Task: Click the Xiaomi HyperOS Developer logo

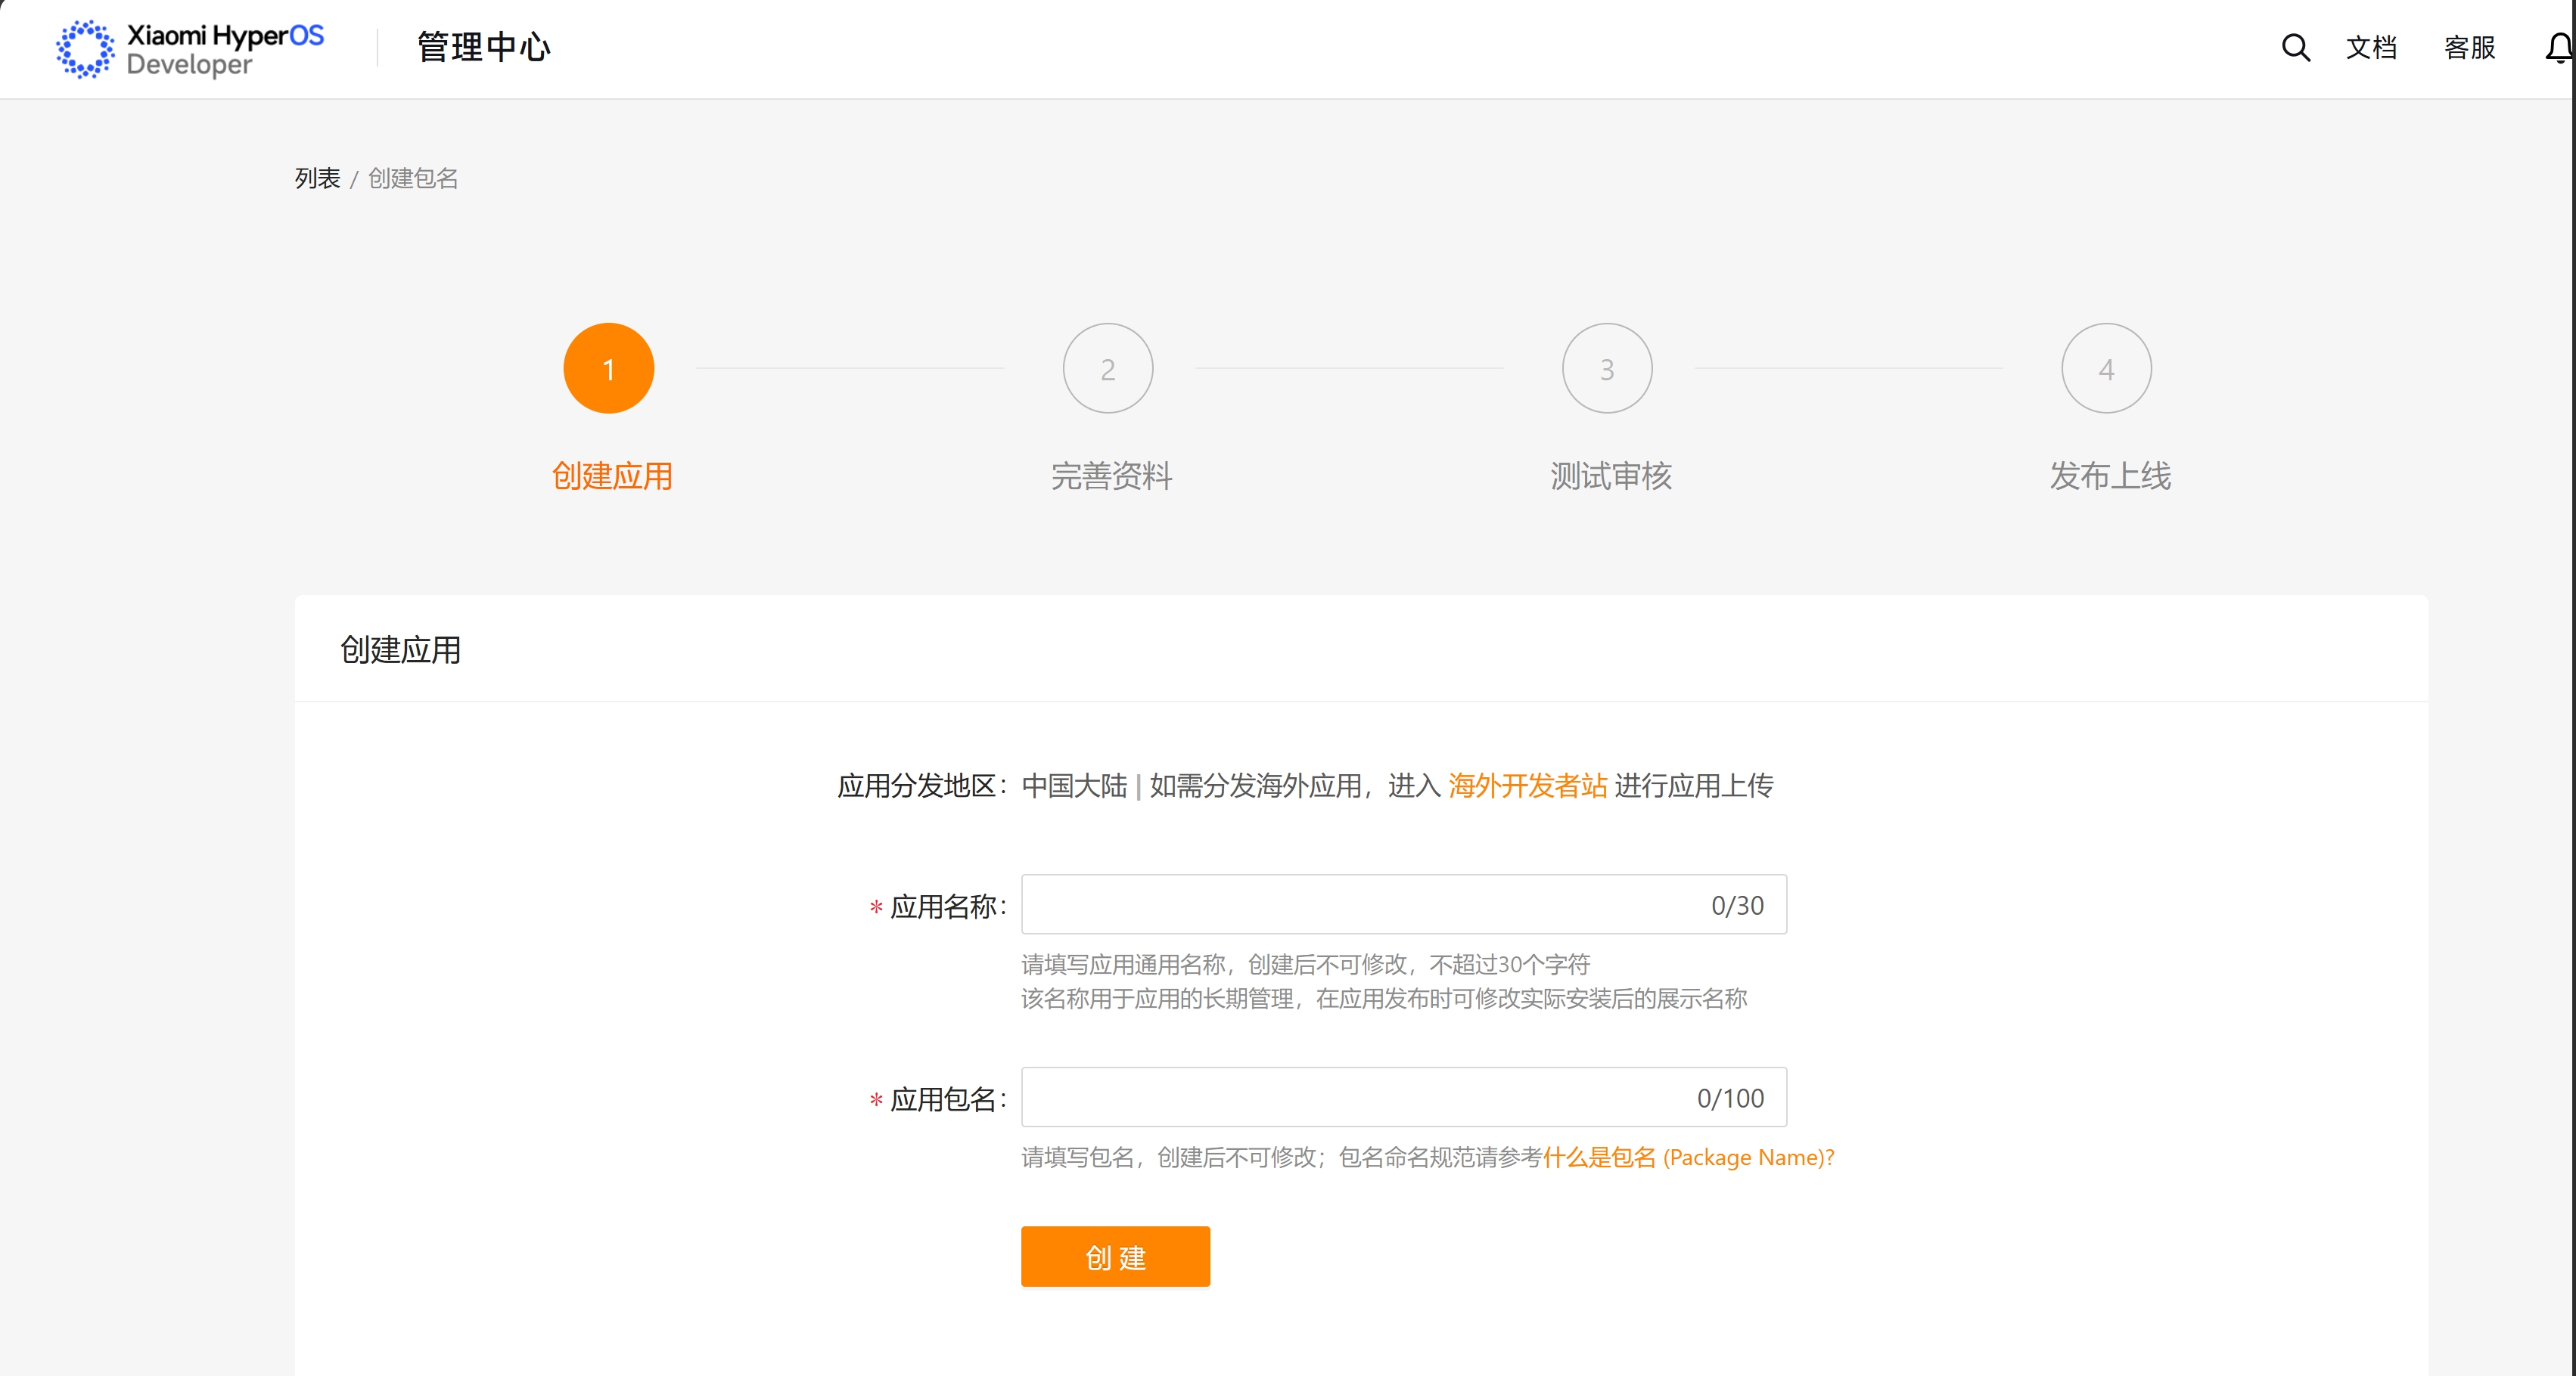Action: (190, 48)
